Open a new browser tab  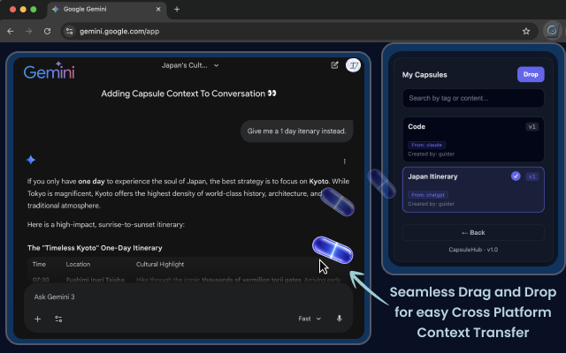pos(177,10)
